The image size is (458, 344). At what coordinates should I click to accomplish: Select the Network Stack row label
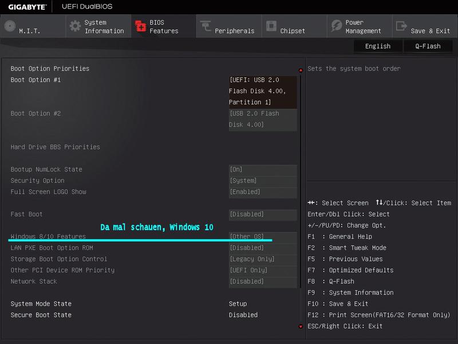pos(34,282)
